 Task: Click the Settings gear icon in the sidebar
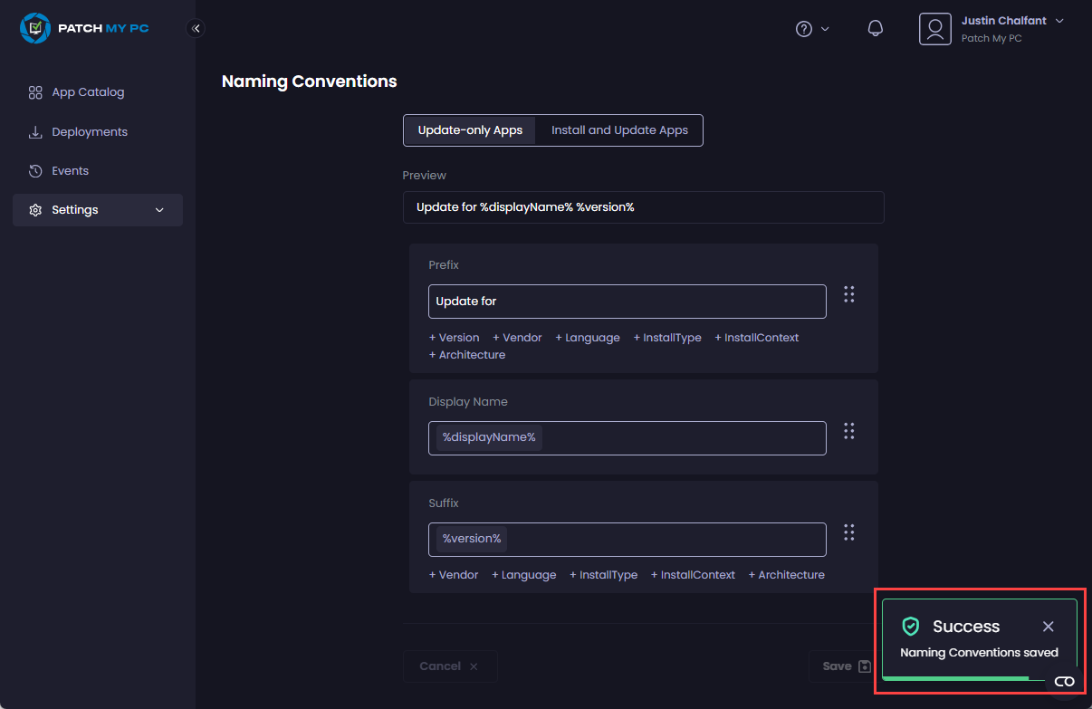(x=35, y=209)
